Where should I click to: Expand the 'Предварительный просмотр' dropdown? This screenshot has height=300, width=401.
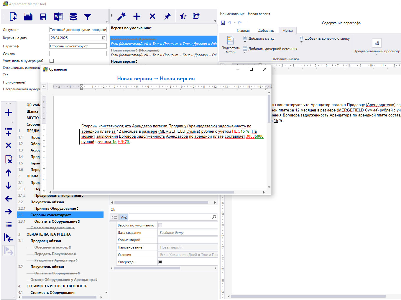pos(377,55)
